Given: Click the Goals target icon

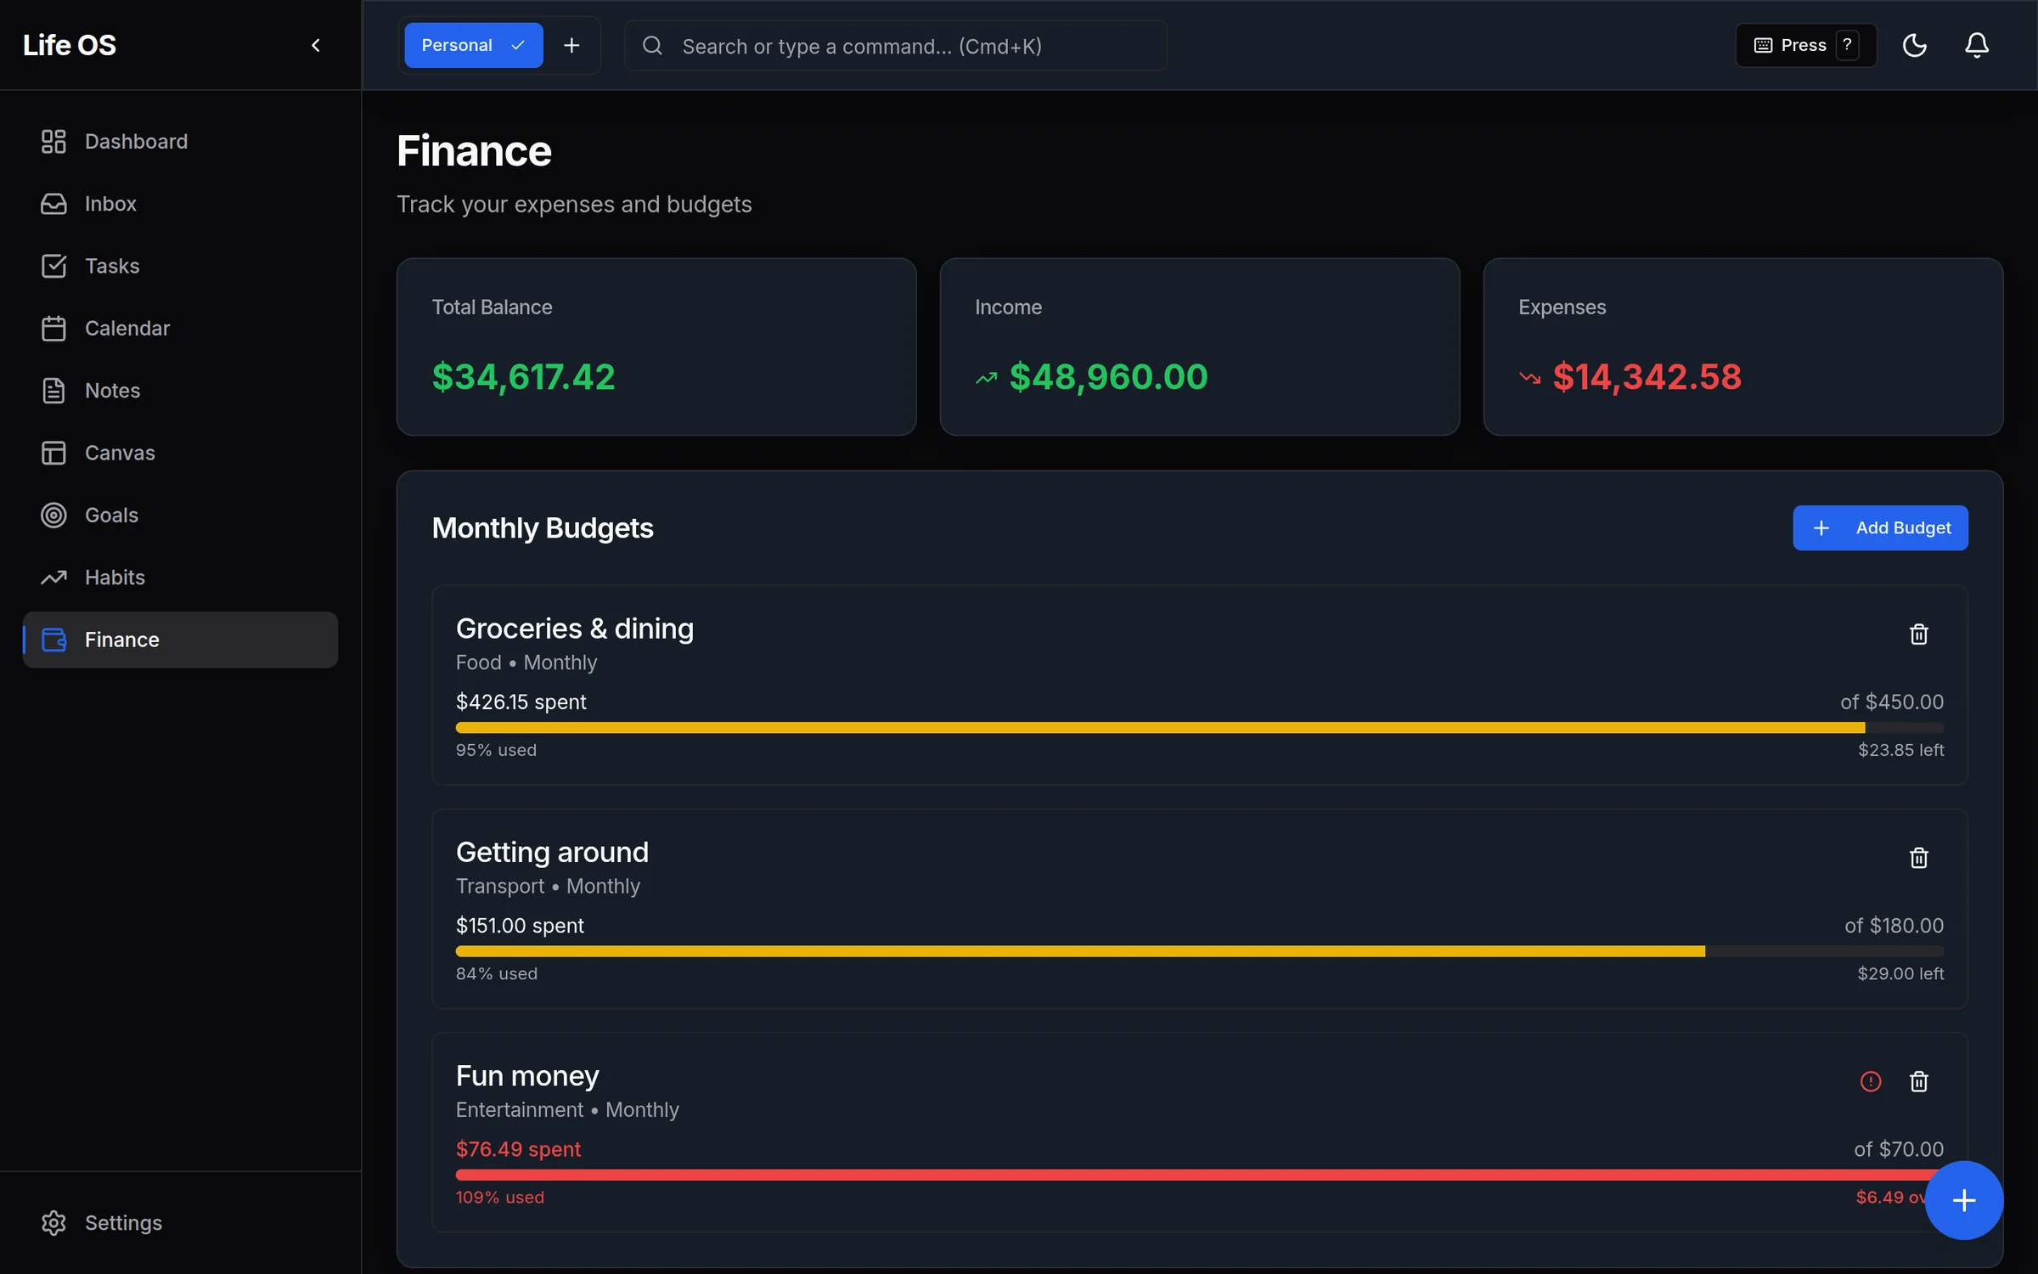Looking at the screenshot, I should pyautogui.click(x=53, y=515).
